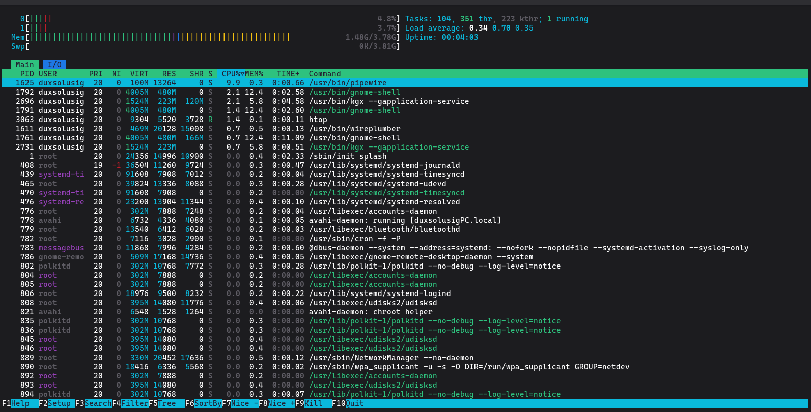
Task: Click F10 Quit to exit htop
Action: 355,403
